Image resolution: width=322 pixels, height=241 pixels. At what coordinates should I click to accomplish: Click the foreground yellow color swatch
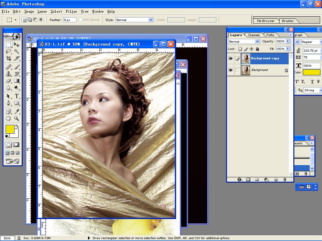9,129
